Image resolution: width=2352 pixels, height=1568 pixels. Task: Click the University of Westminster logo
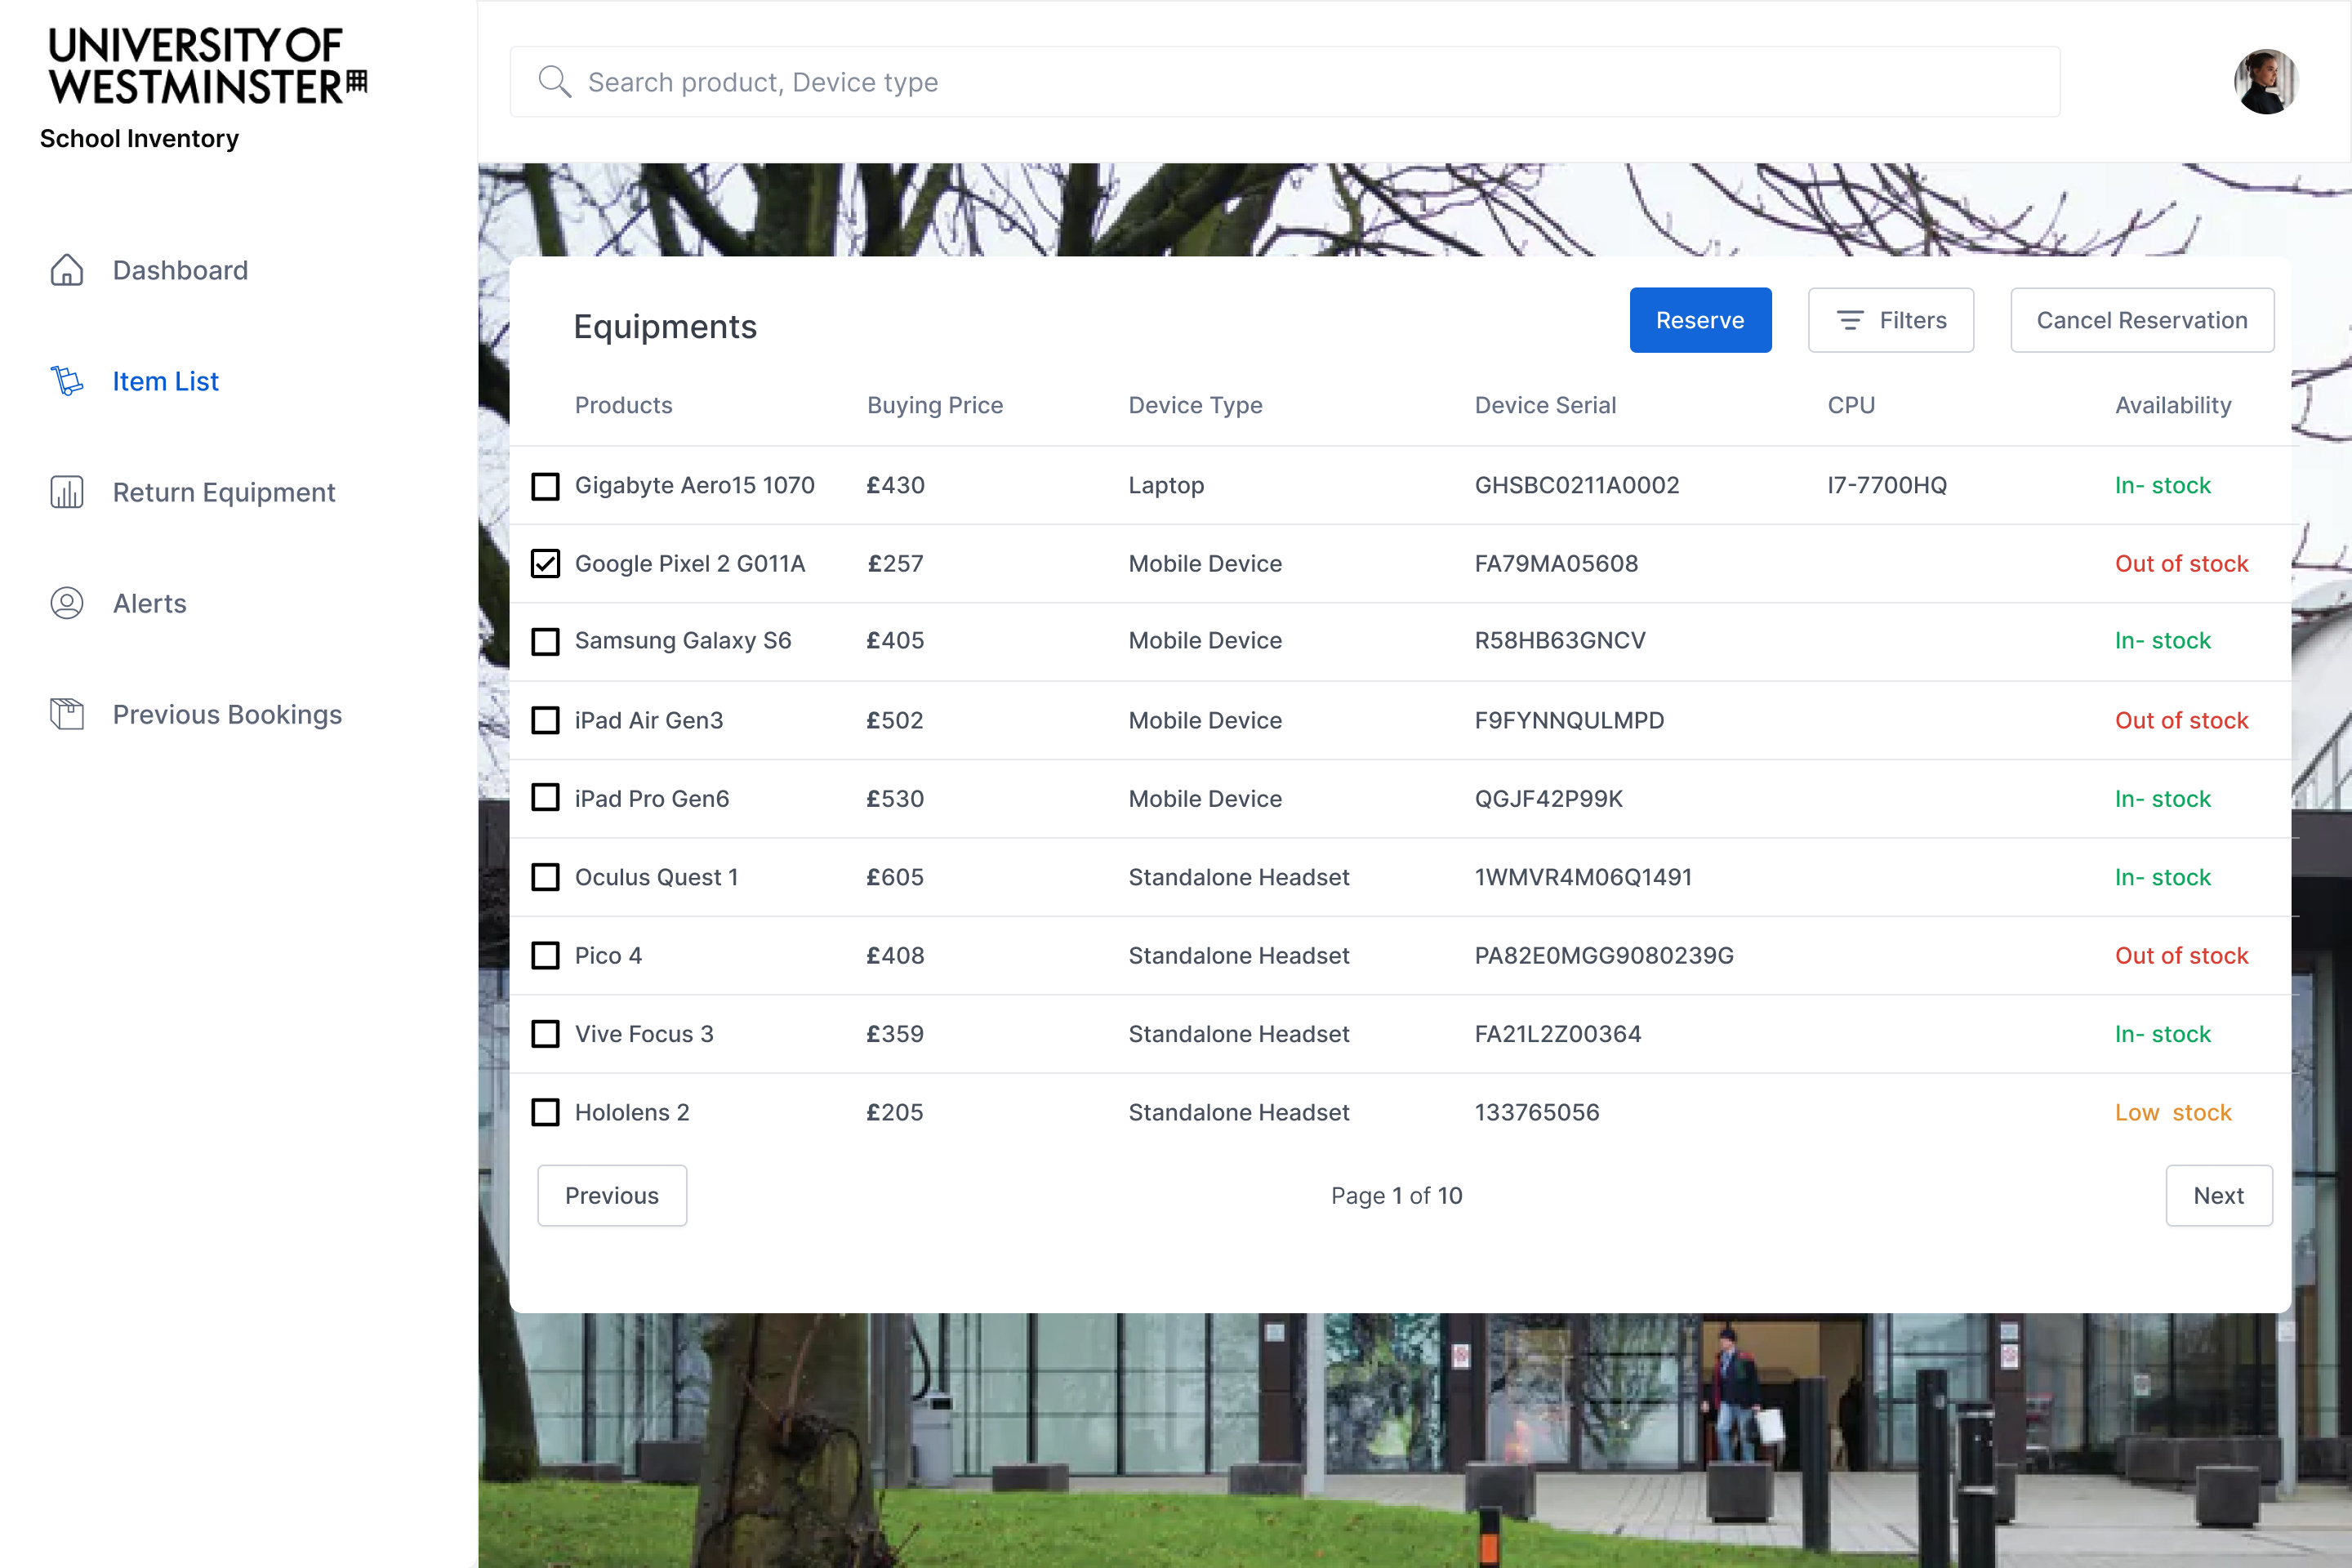coord(208,65)
